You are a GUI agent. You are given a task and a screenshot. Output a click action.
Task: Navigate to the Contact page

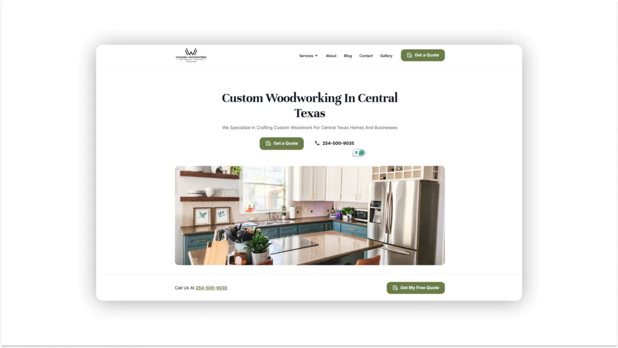tap(366, 56)
